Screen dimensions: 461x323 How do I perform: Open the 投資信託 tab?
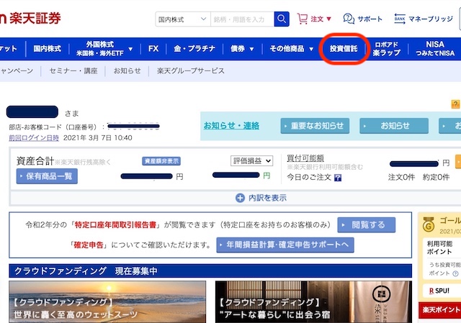click(344, 49)
